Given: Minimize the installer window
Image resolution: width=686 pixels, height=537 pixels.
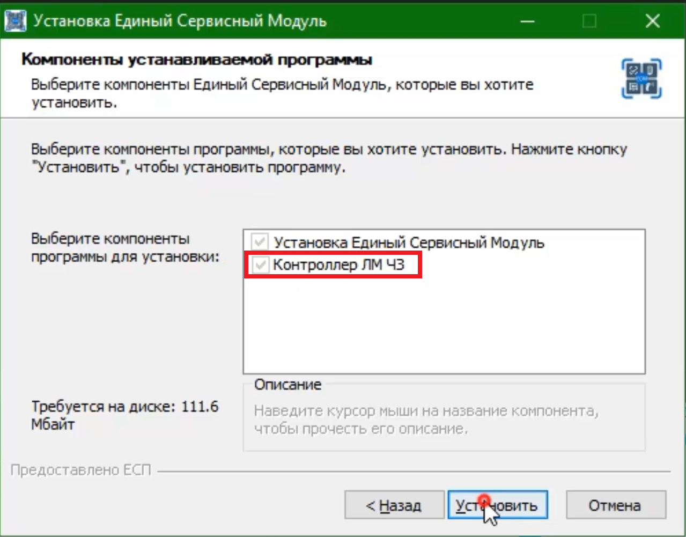Looking at the screenshot, I should click(528, 21).
